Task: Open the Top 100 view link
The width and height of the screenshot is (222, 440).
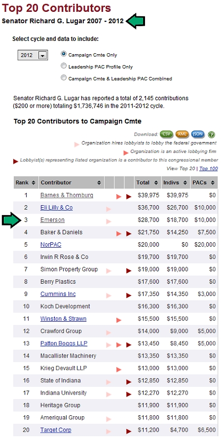Action: point(209,169)
